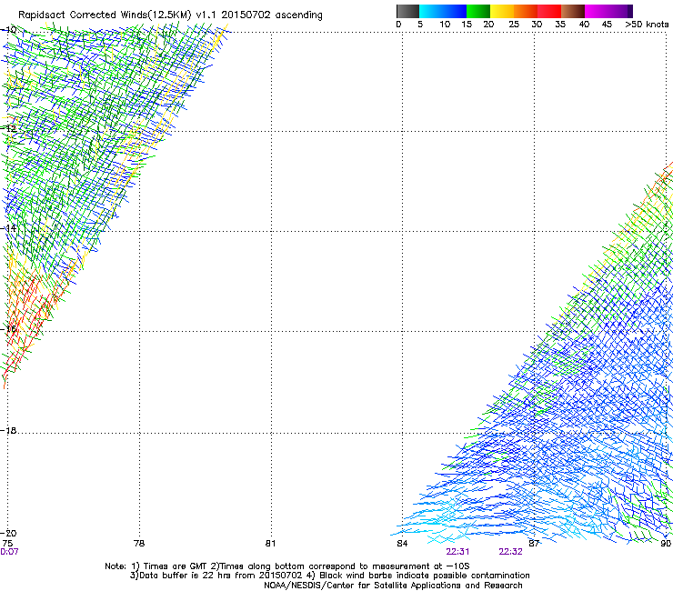Pick the cyan 5-10 knots legend segment

[431, 11]
